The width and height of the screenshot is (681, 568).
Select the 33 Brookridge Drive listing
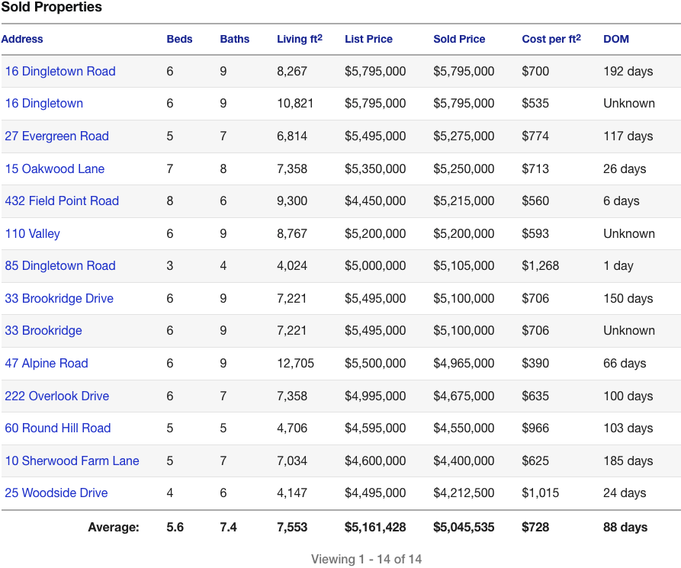click(x=59, y=298)
